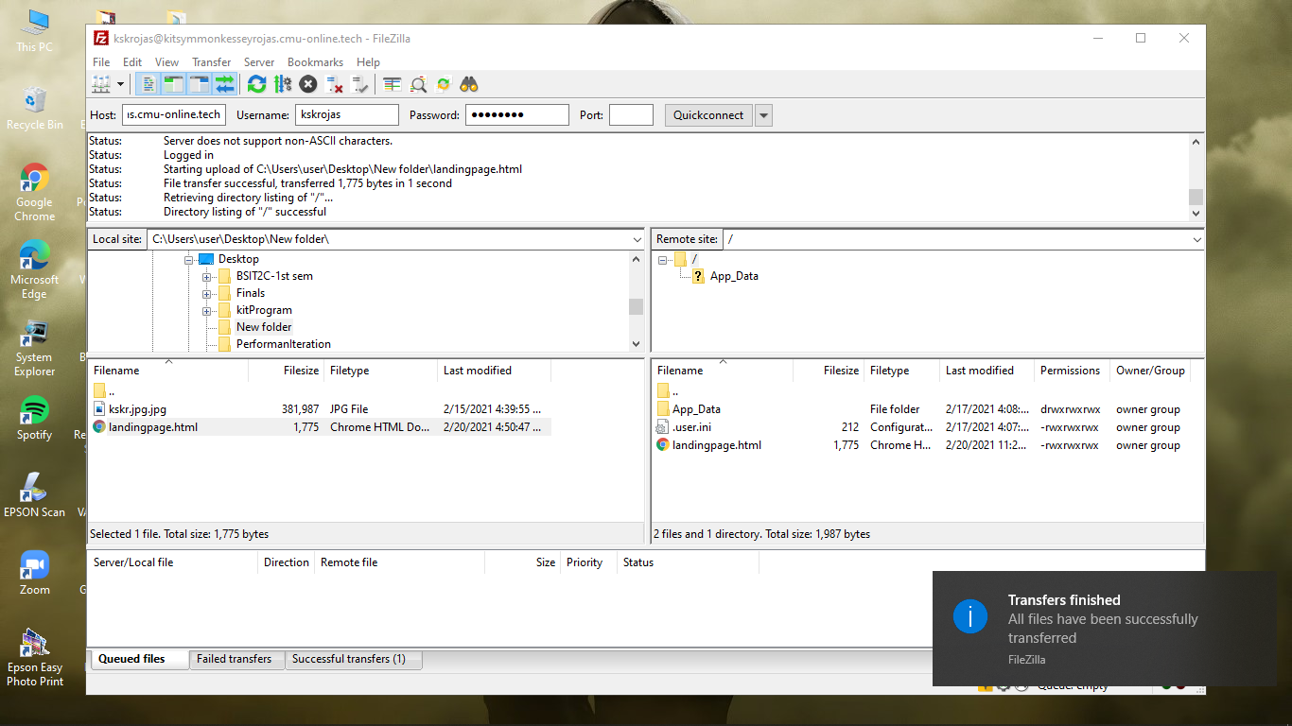This screenshot has width=1292, height=726.
Task: Click the Port input field
Action: coord(631,115)
